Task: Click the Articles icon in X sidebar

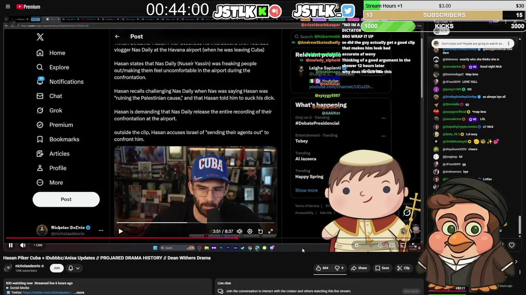Action: tap(40, 154)
